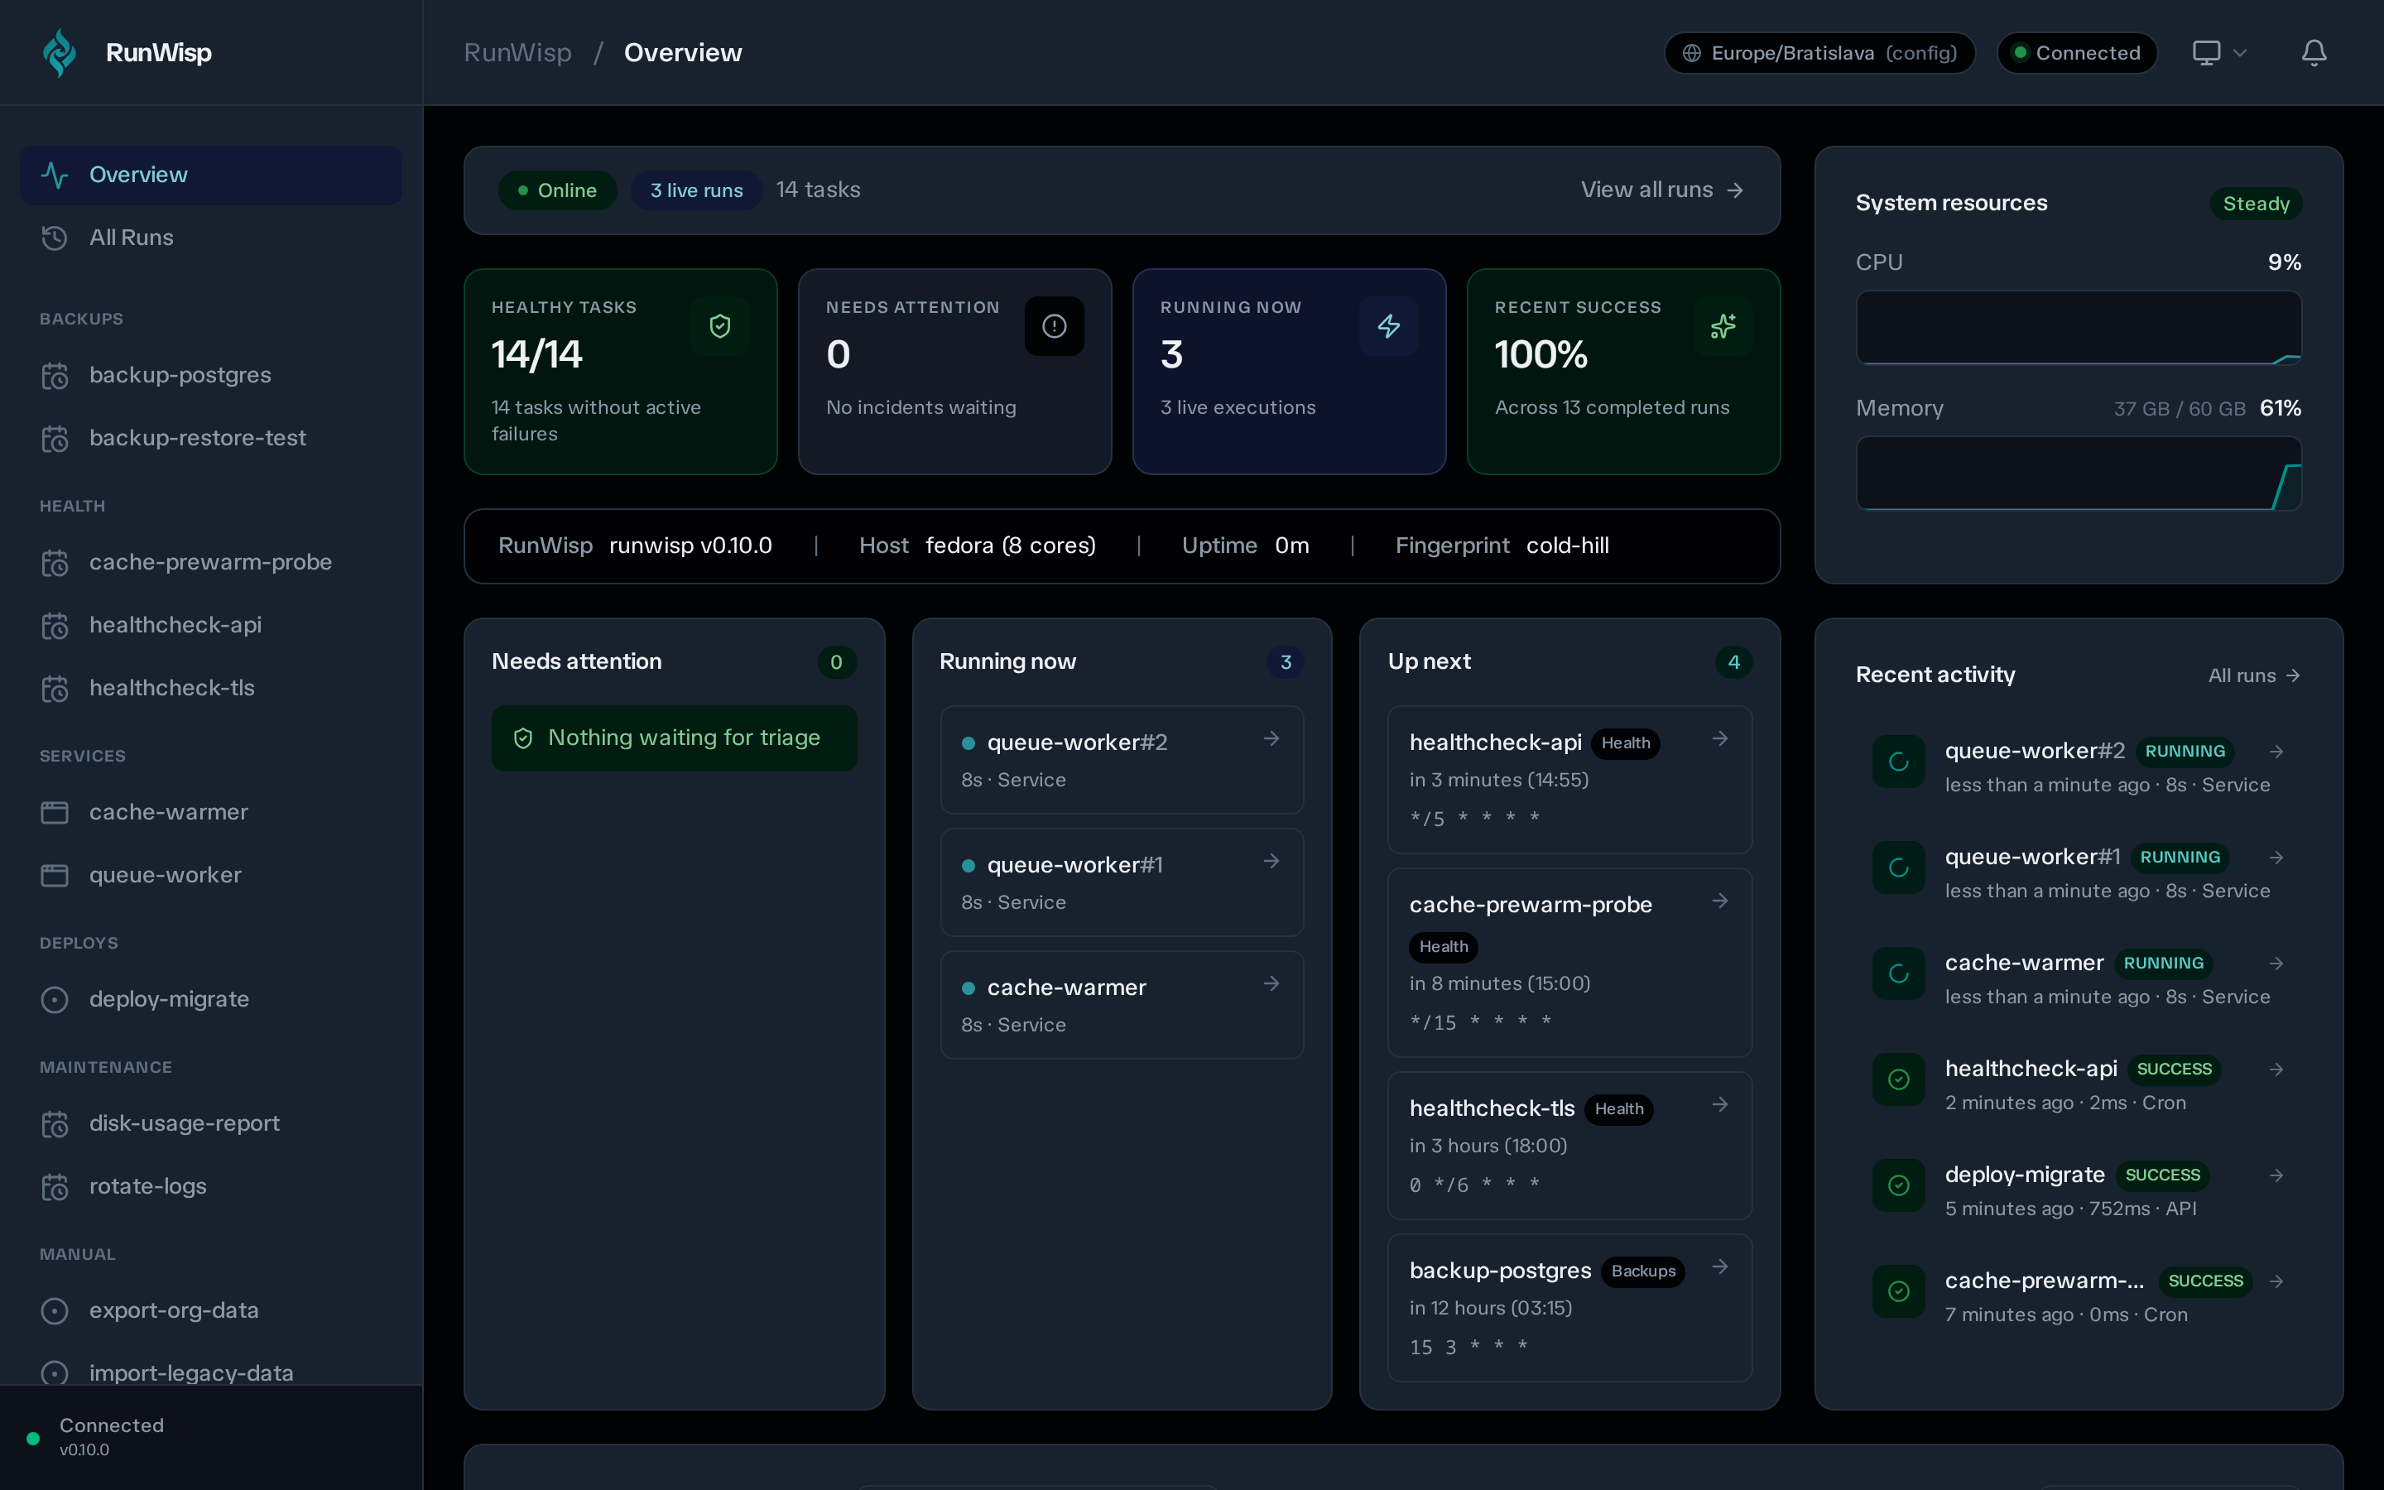The image size is (2384, 1490).
Task: Click RUNNING badge on queue-worker#2 activity
Action: 2185,752
